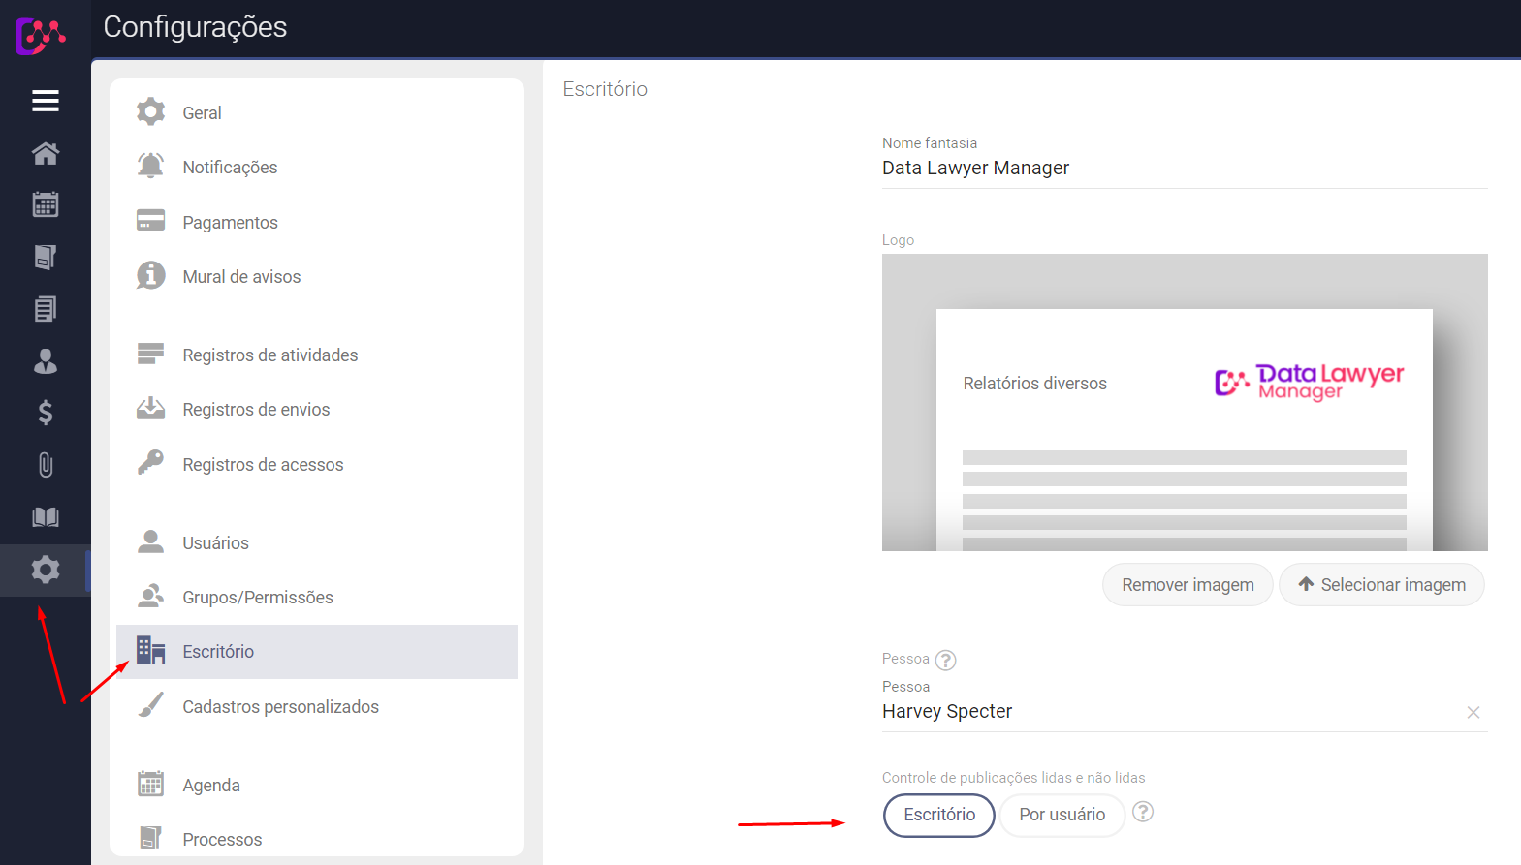Select Escritório publication control option
This screenshot has height=865, width=1521.
click(938, 815)
